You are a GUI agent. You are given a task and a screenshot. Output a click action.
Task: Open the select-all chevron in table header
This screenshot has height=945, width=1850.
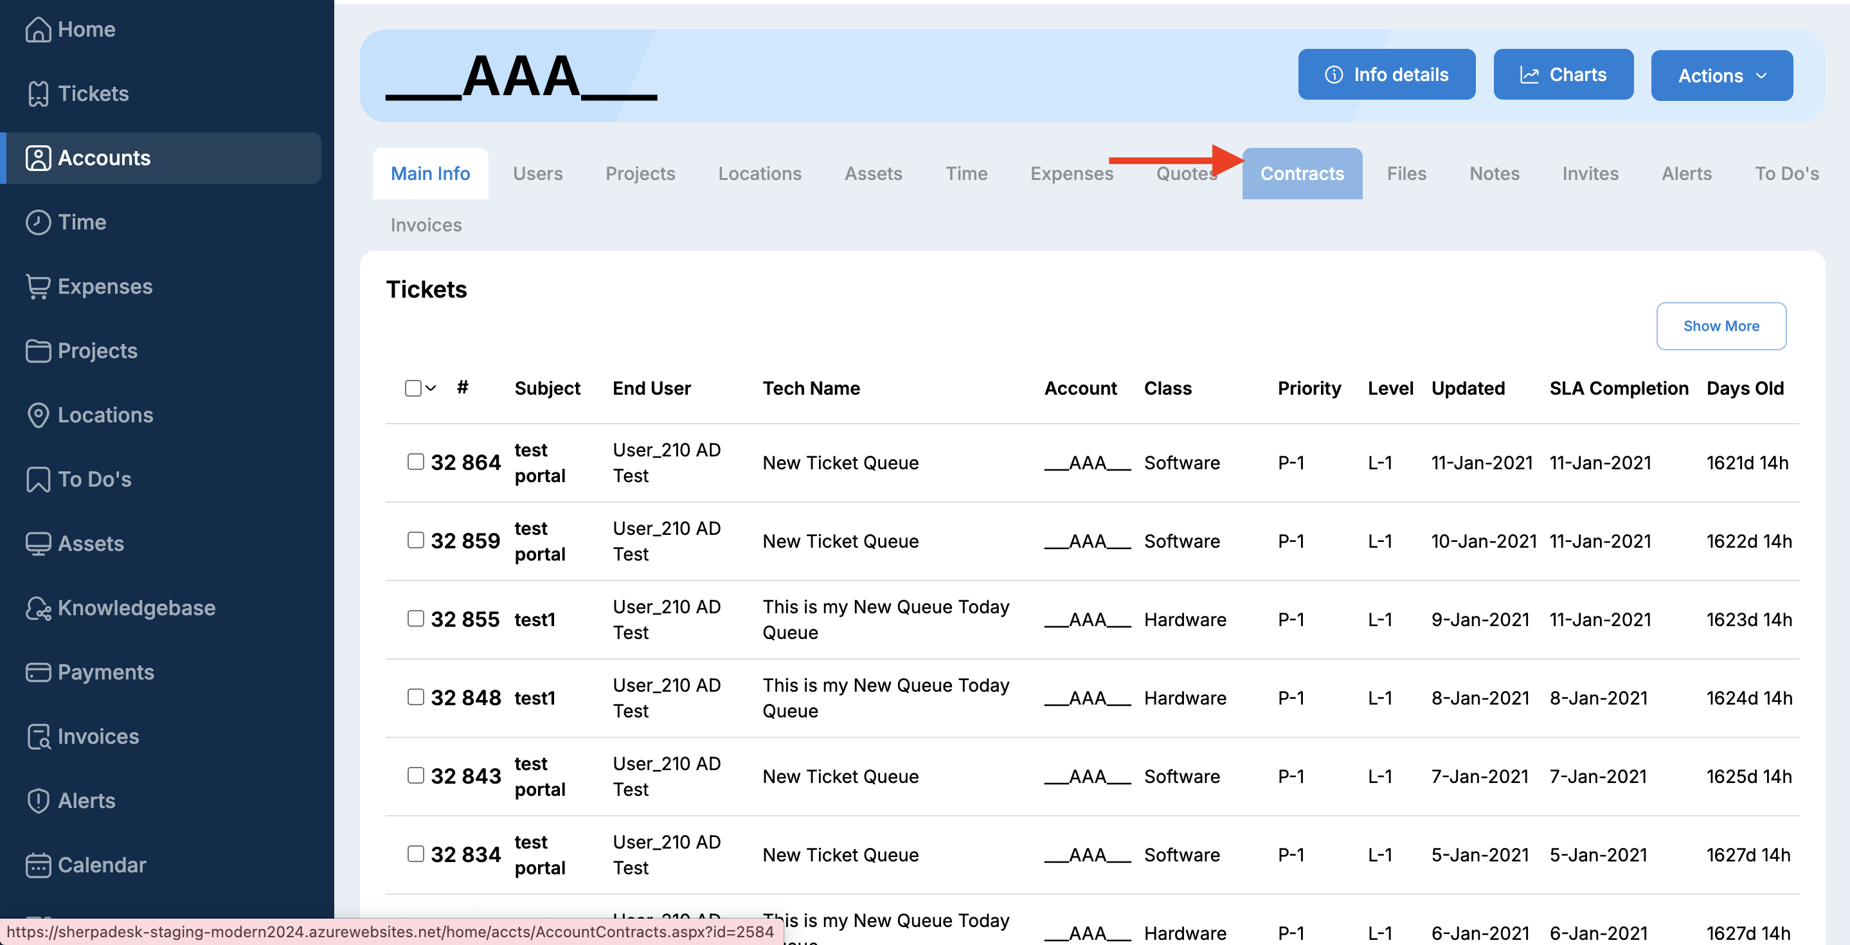click(x=431, y=388)
